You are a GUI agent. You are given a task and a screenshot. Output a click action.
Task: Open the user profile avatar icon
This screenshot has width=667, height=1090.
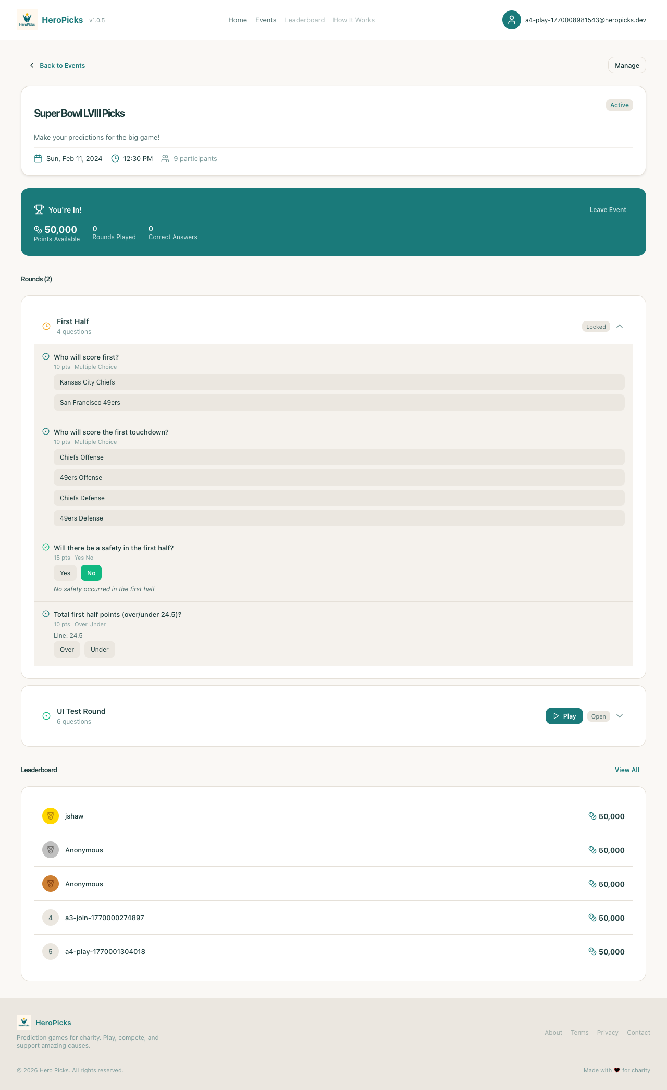point(511,20)
